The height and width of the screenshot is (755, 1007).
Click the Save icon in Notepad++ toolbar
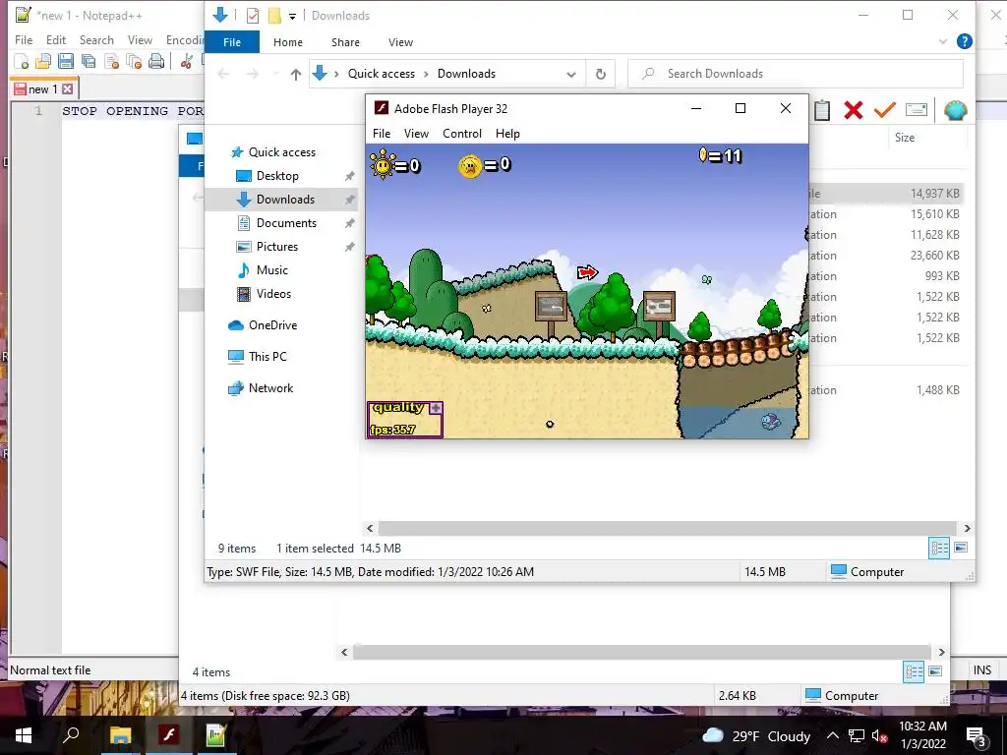(x=66, y=62)
